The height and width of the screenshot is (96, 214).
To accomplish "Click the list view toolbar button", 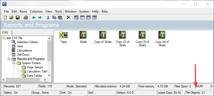I will point(88,18).
